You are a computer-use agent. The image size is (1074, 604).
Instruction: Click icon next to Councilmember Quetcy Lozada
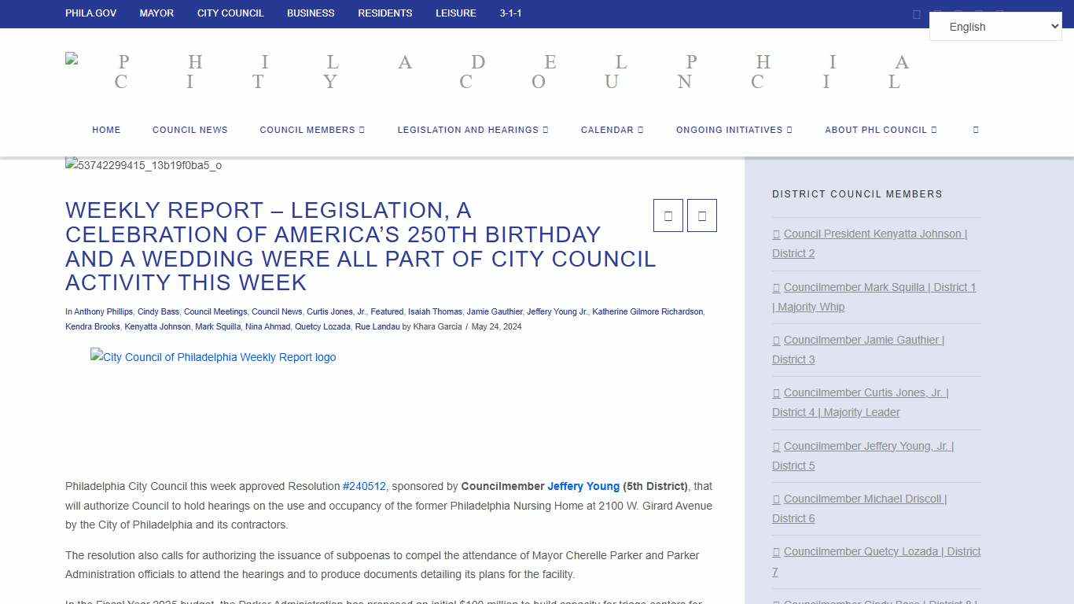(776, 551)
